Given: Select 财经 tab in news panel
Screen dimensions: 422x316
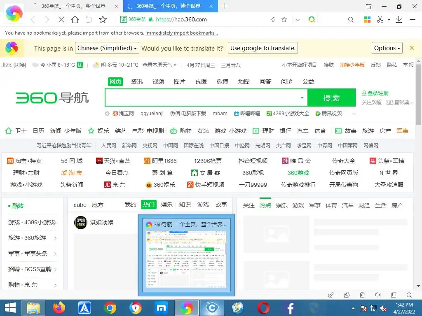Looking at the screenshot, I should click(x=364, y=205).
